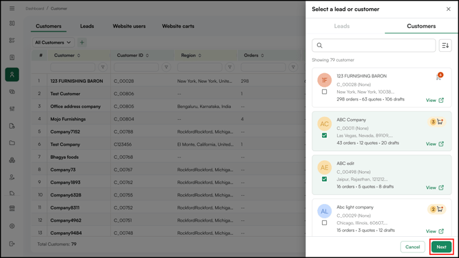Open the document icon in sidebar
The height and width of the screenshot is (258, 459).
[x=12, y=126]
